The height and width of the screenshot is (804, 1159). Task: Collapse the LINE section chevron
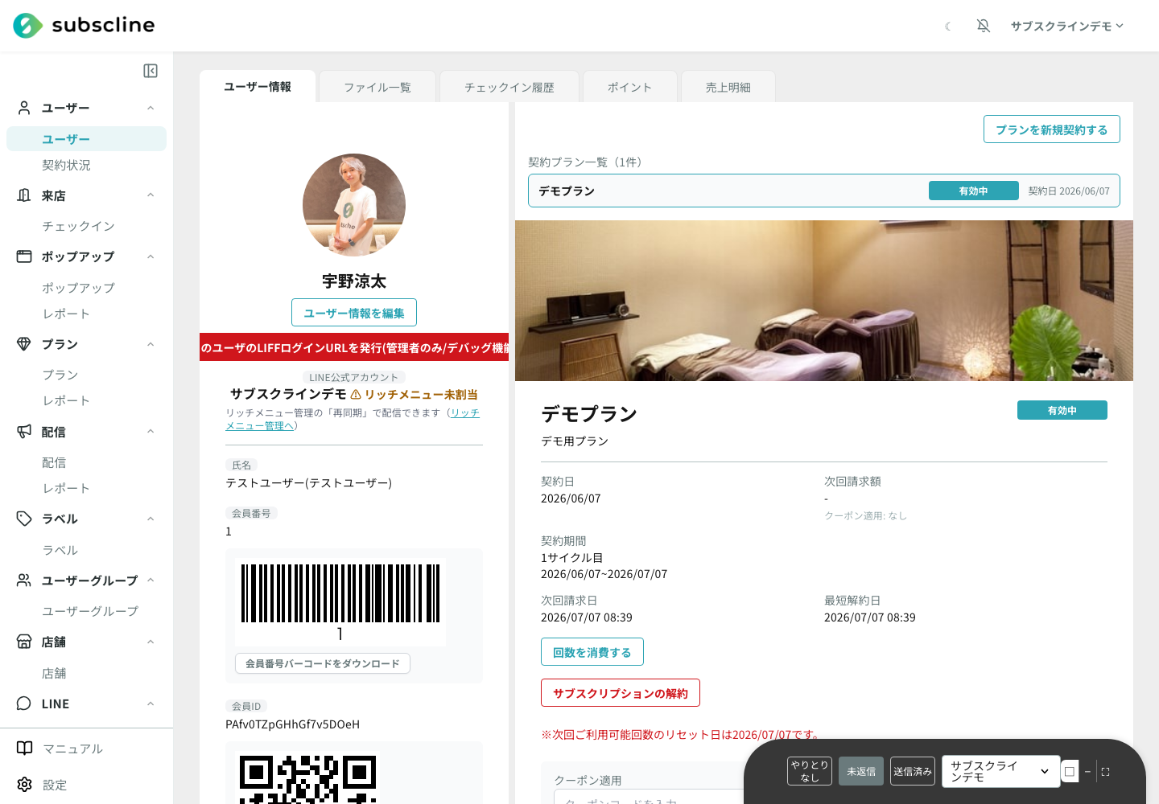[151, 703]
